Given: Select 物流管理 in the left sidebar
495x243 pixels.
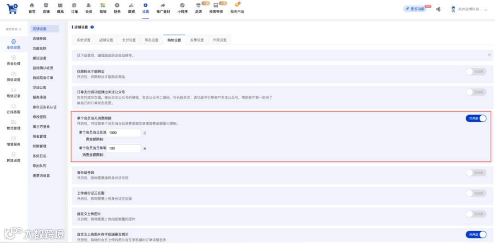Looking at the screenshot, I should [14, 125].
